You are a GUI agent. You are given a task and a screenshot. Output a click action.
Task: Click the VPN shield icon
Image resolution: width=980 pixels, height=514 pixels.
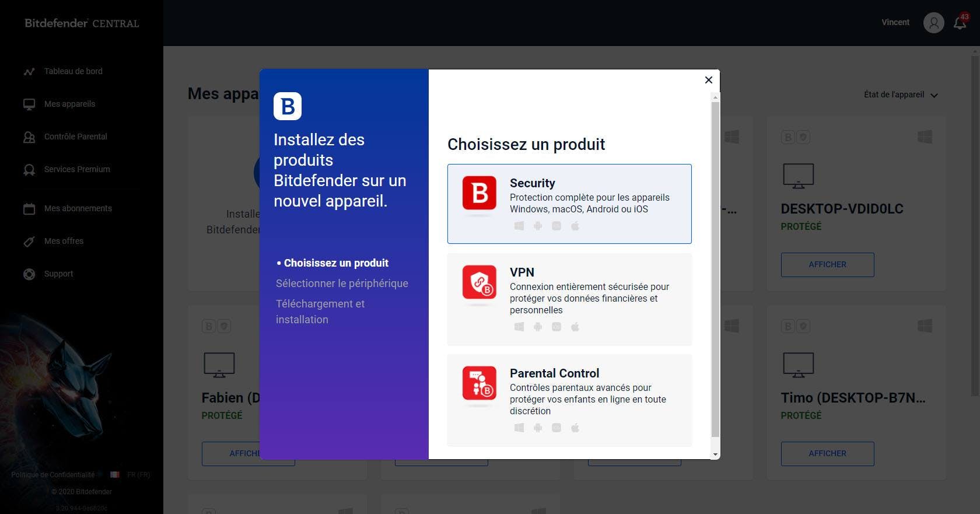click(480, 282)
